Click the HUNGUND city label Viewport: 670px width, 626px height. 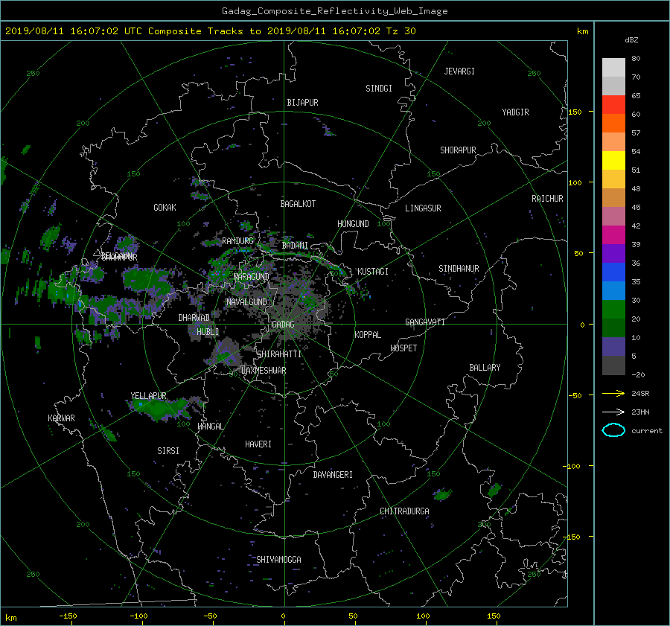click(x=353, y=224)
